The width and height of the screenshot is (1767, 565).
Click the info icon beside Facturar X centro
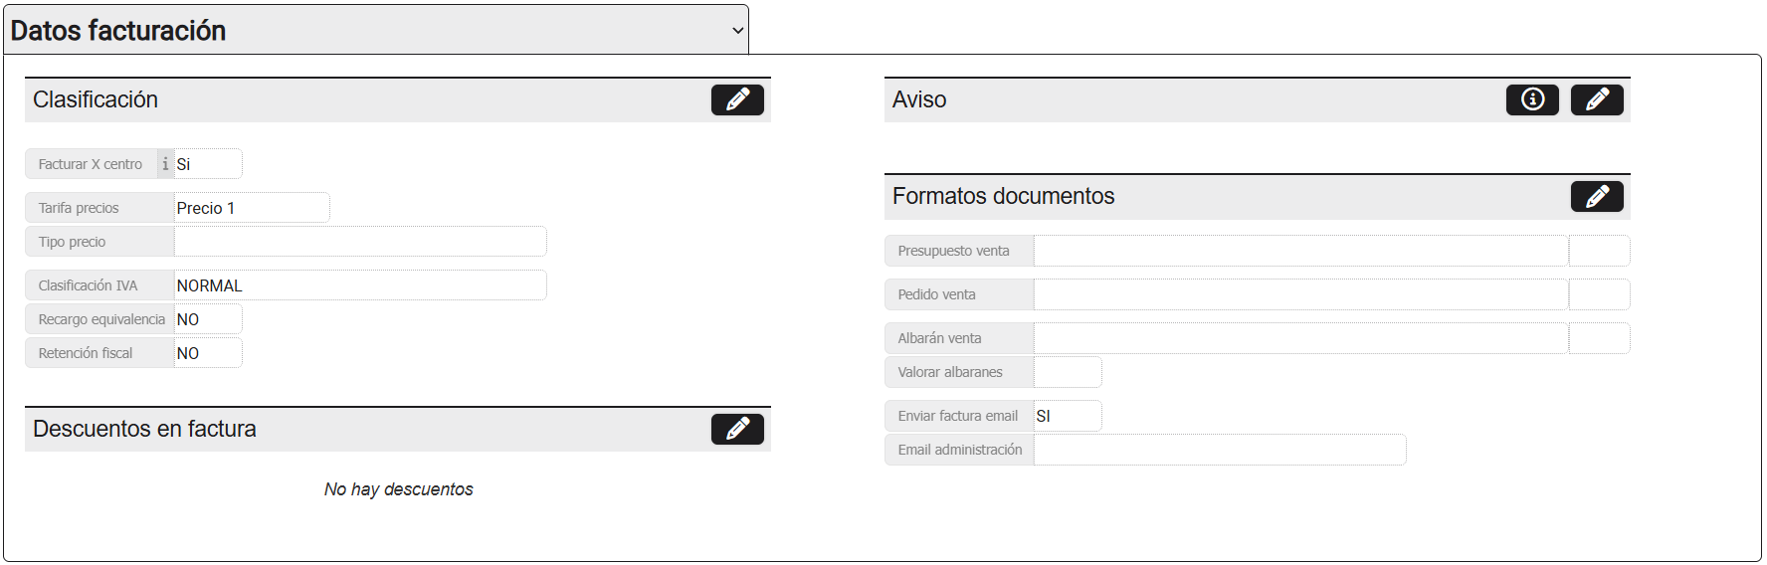165,164
